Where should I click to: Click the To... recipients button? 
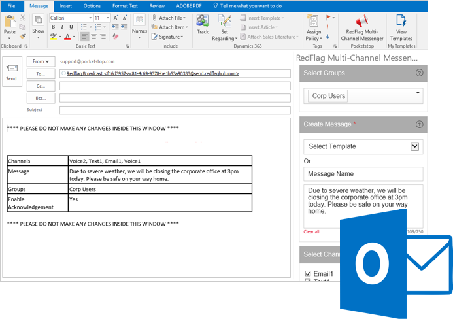pyautogui.click(x=41, y=74)
